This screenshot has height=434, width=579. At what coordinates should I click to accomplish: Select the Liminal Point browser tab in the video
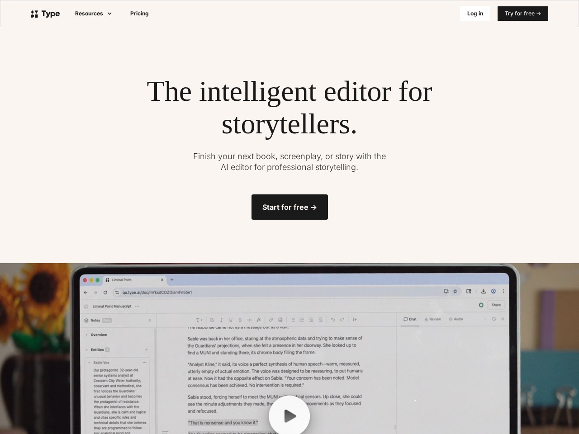pyautogui.click(x=134, y=280)
